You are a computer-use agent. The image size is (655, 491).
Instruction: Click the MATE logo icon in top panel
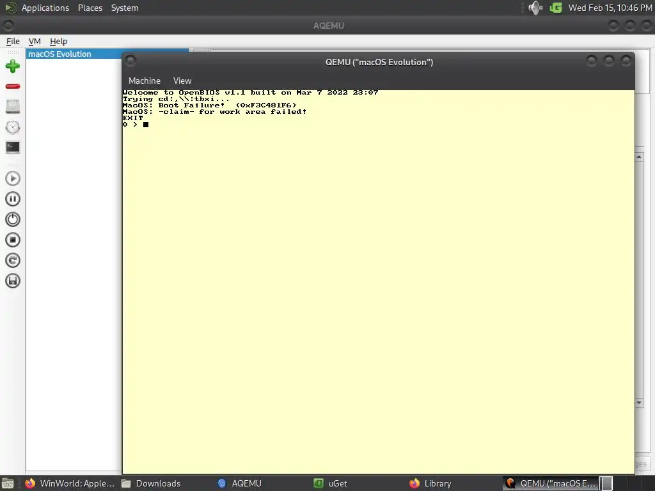click(x=10, y=8)
